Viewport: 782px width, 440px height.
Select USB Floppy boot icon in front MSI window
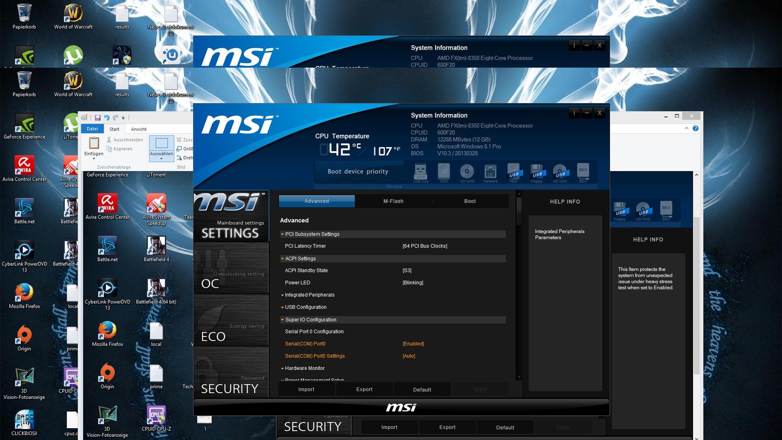tap(537, 173)
